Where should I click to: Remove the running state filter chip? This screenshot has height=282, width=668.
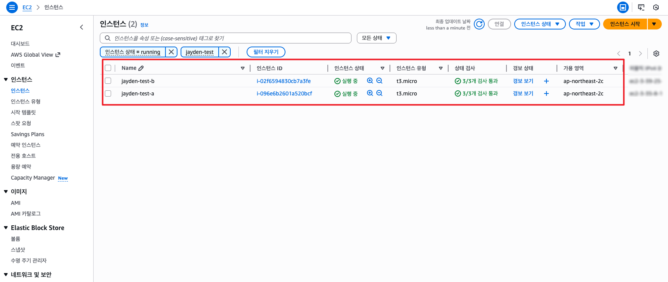[x=171, y=52]
